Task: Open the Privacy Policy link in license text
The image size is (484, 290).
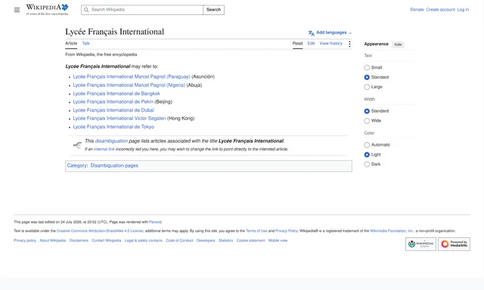Action: coord(287,231)
